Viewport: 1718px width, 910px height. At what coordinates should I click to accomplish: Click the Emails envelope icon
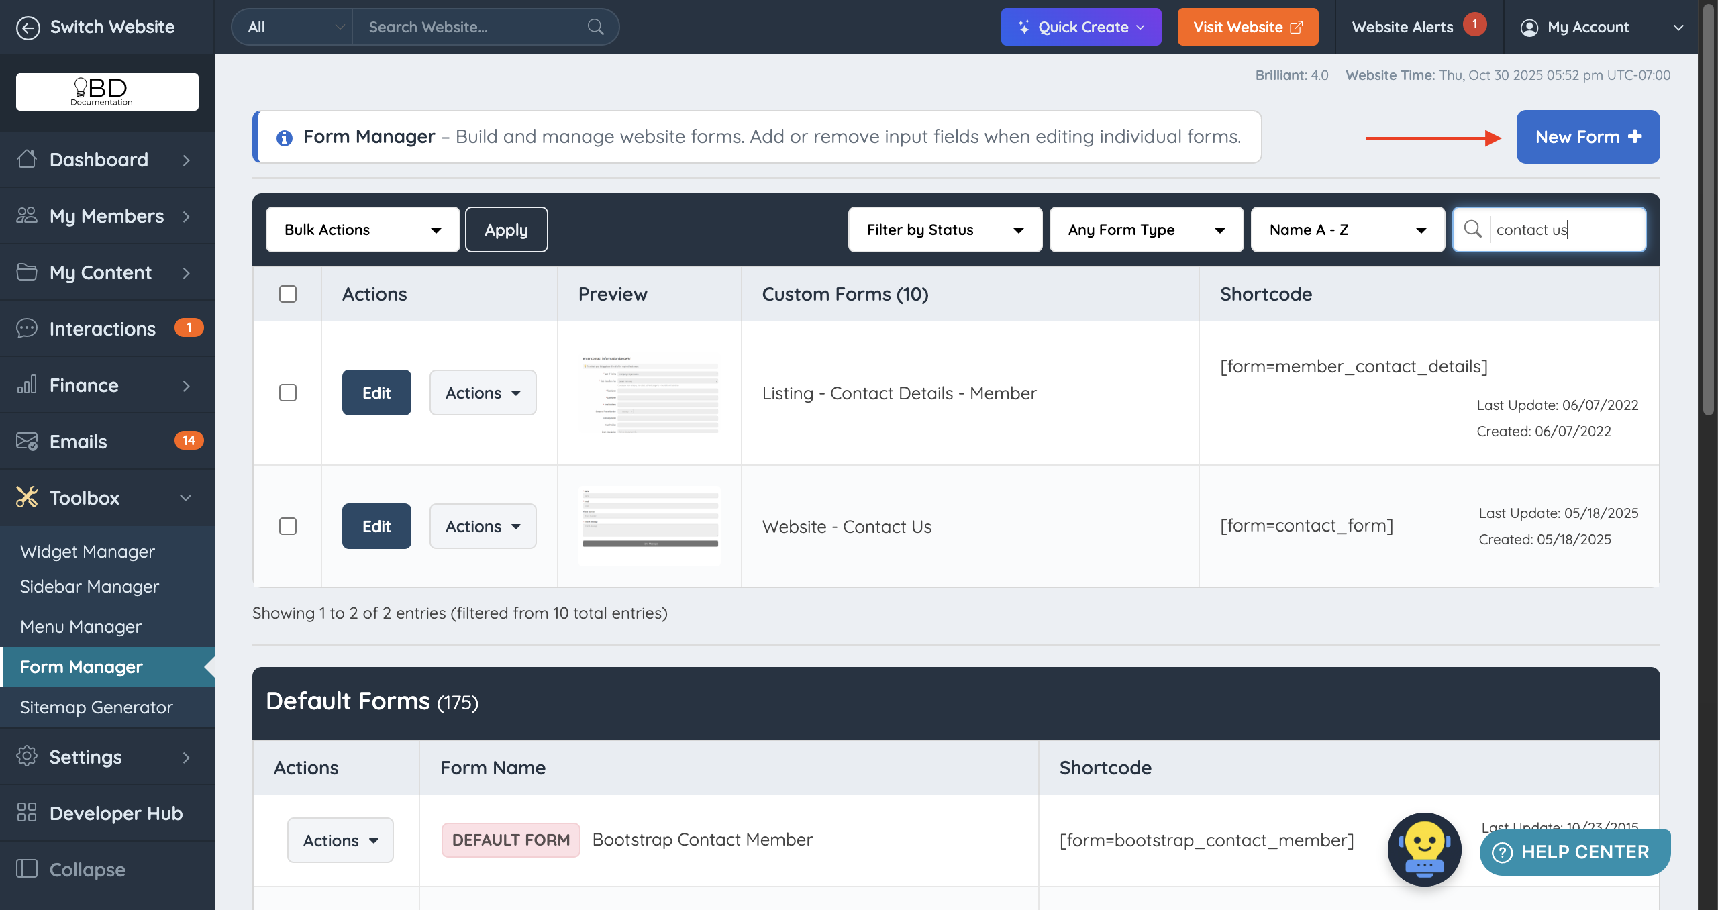point(27,441)
